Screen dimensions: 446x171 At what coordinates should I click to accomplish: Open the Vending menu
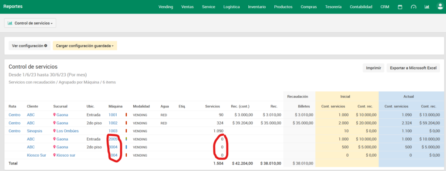(166, 7)
